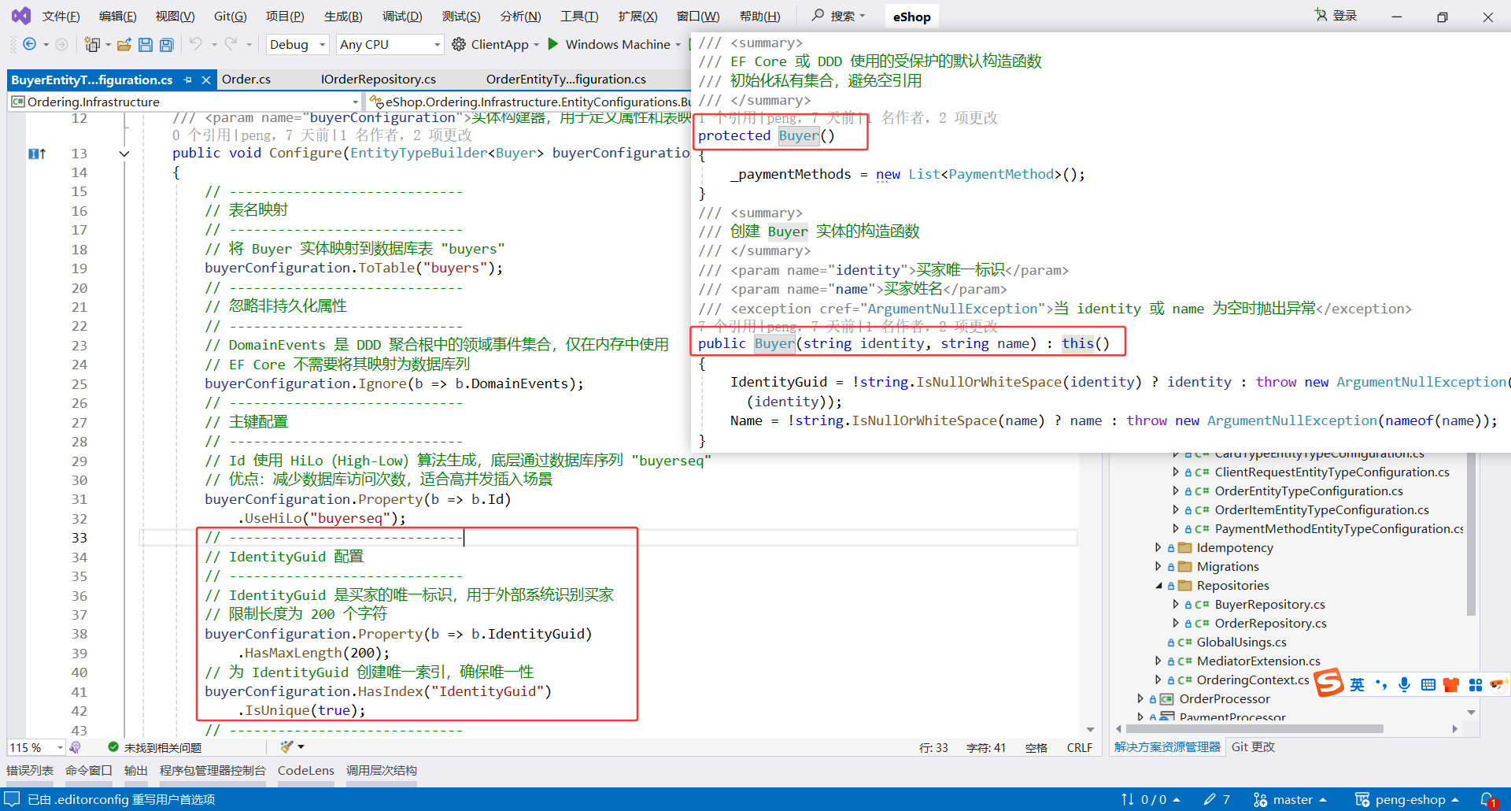Click the new project toolbar icon

93,44
